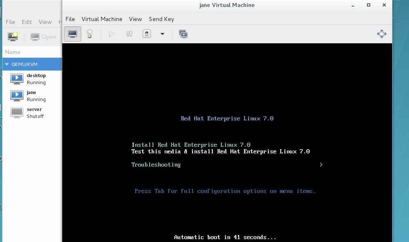The height and width of the screenshot is (242, 409).
Task: Pause the jane virtual machine
Action: point(129,34)
